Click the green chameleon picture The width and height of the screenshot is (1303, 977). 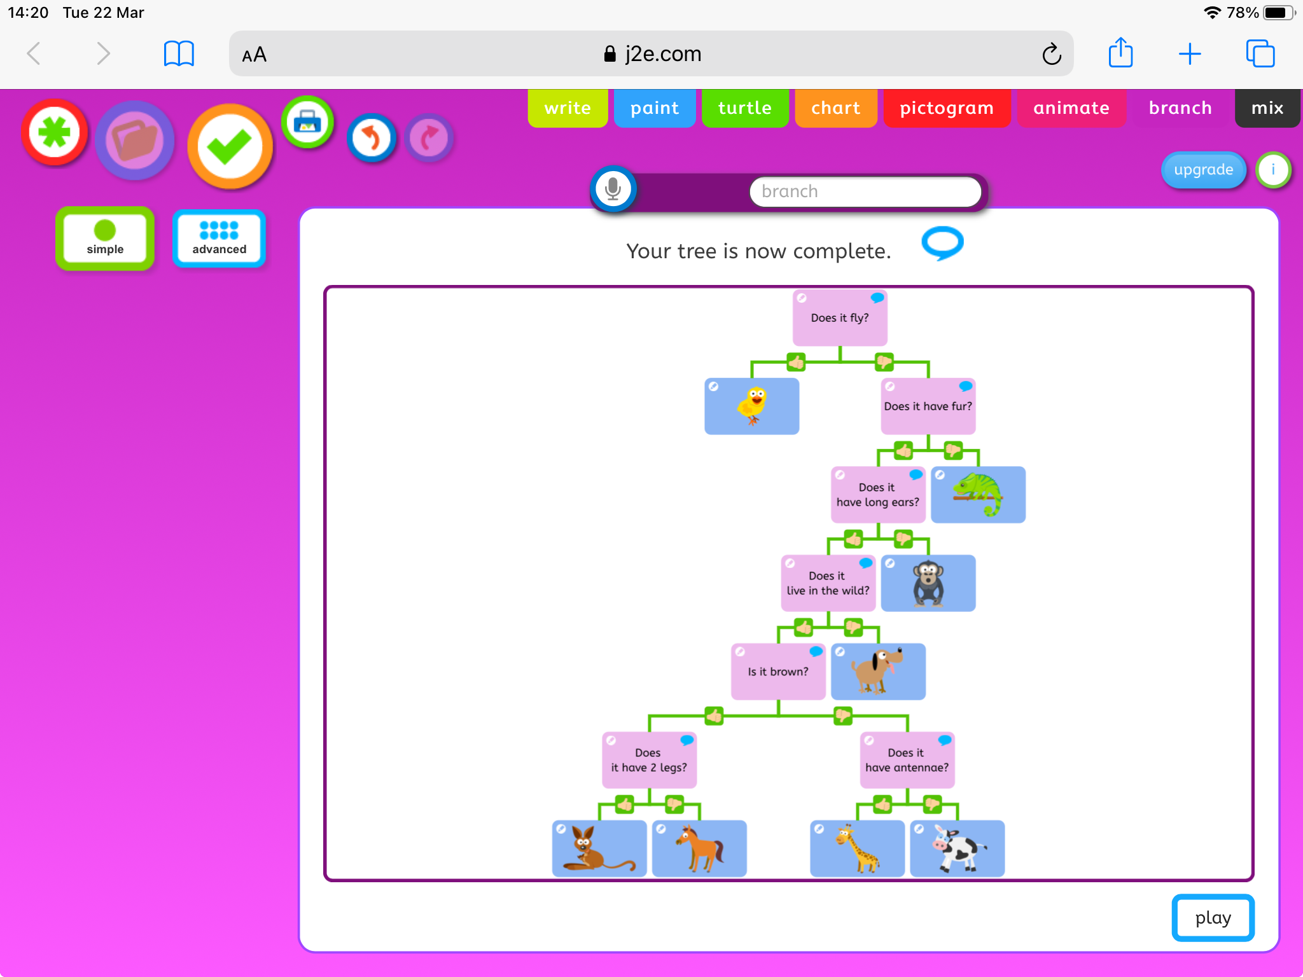pyautogui.click(x=978, y=495)
